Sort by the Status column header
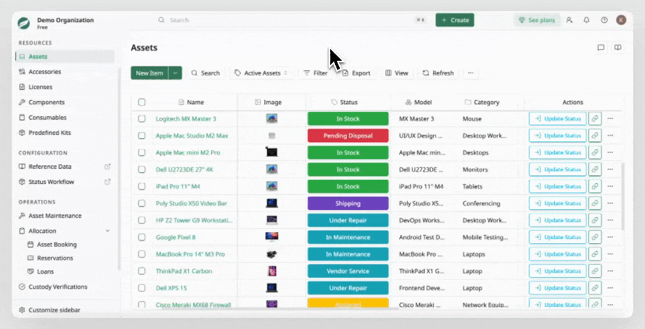Screen dimensions: 645x329 [x=345, y=102]
